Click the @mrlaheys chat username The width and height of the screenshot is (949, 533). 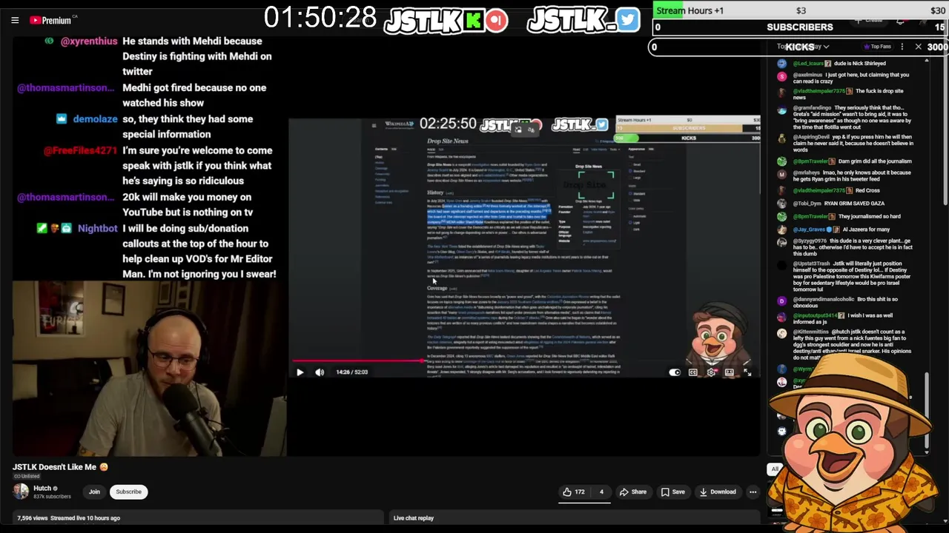coord(808,172)
